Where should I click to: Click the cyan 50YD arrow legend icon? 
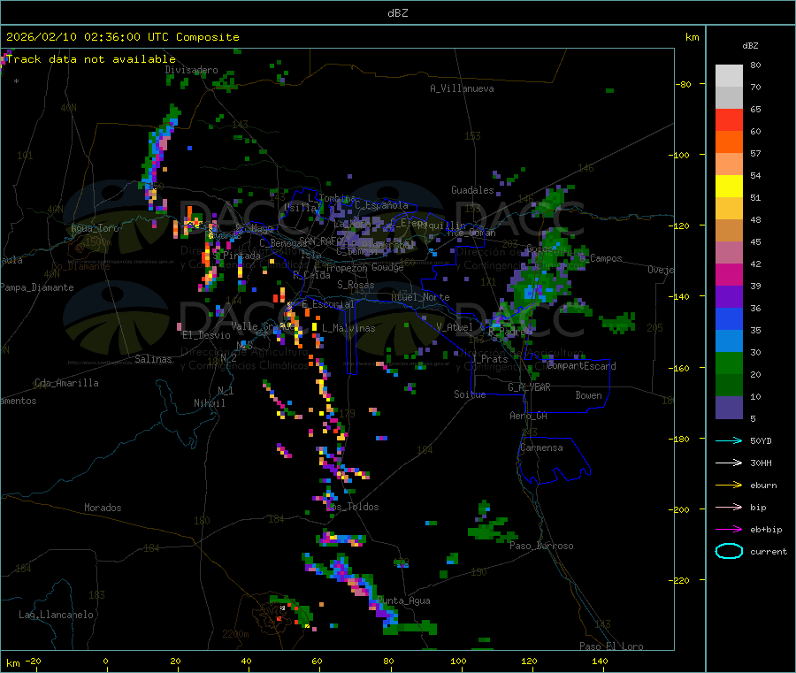(729, 440)
